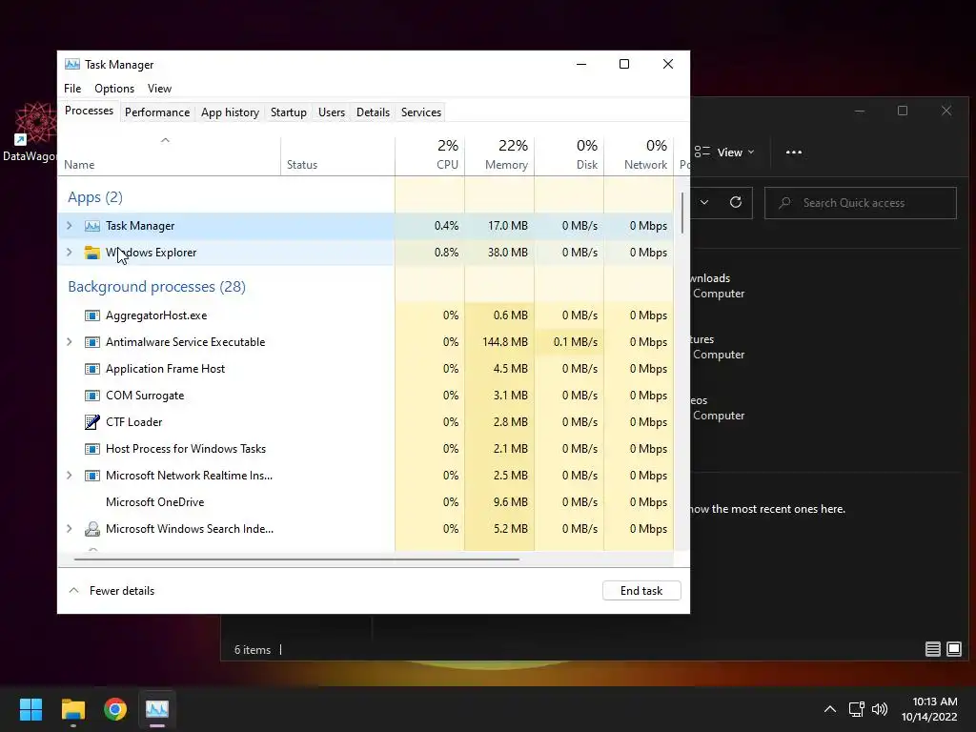Screen dimensions: 976x732
Task: Switch to the Services tab
Action: pyautogui.click(x=420, y=112)
